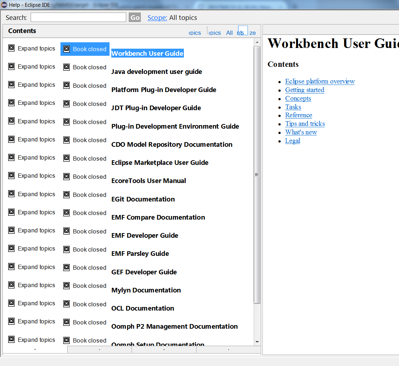Select the Eclipse Marketplace User Guide title

pyautogui.click(x=160, y=163)
